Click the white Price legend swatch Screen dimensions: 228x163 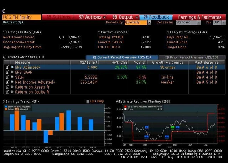point(125,109)
